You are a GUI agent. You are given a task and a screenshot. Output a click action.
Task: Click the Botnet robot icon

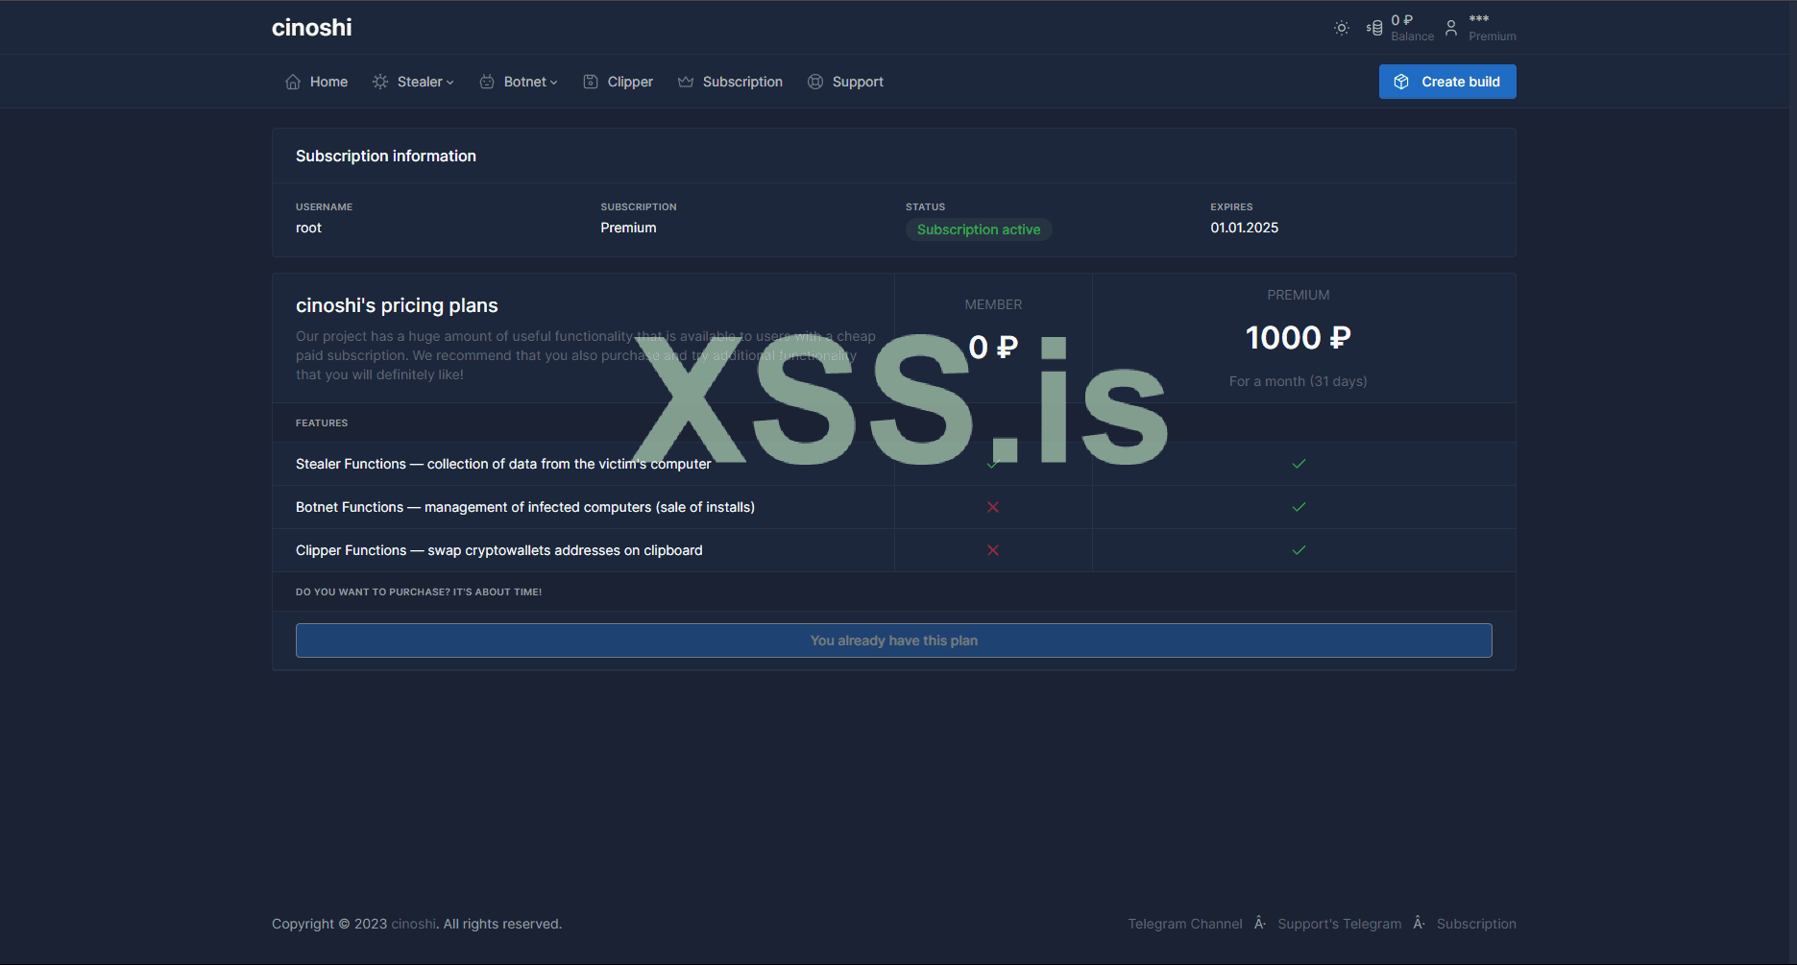point(487,82)
